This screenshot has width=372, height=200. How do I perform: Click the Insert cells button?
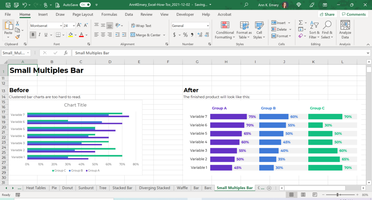(278, 23)
